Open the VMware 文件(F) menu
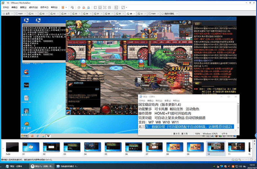 point(6,7)
